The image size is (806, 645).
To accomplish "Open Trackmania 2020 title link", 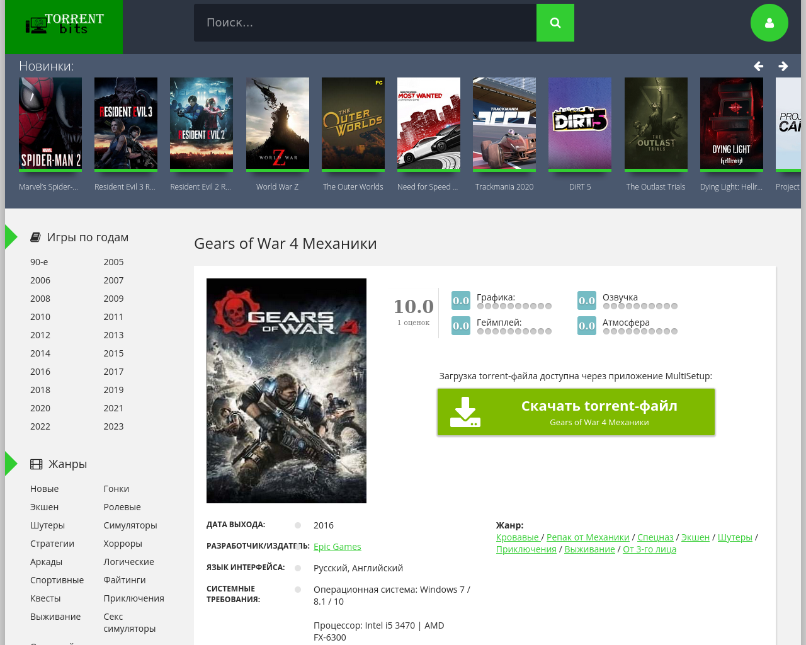I will (504, 187).
